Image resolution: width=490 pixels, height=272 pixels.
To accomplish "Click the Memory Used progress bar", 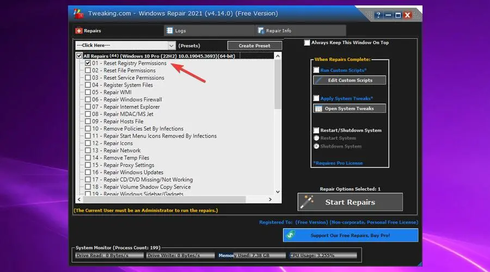I will (x=252, y=256).
